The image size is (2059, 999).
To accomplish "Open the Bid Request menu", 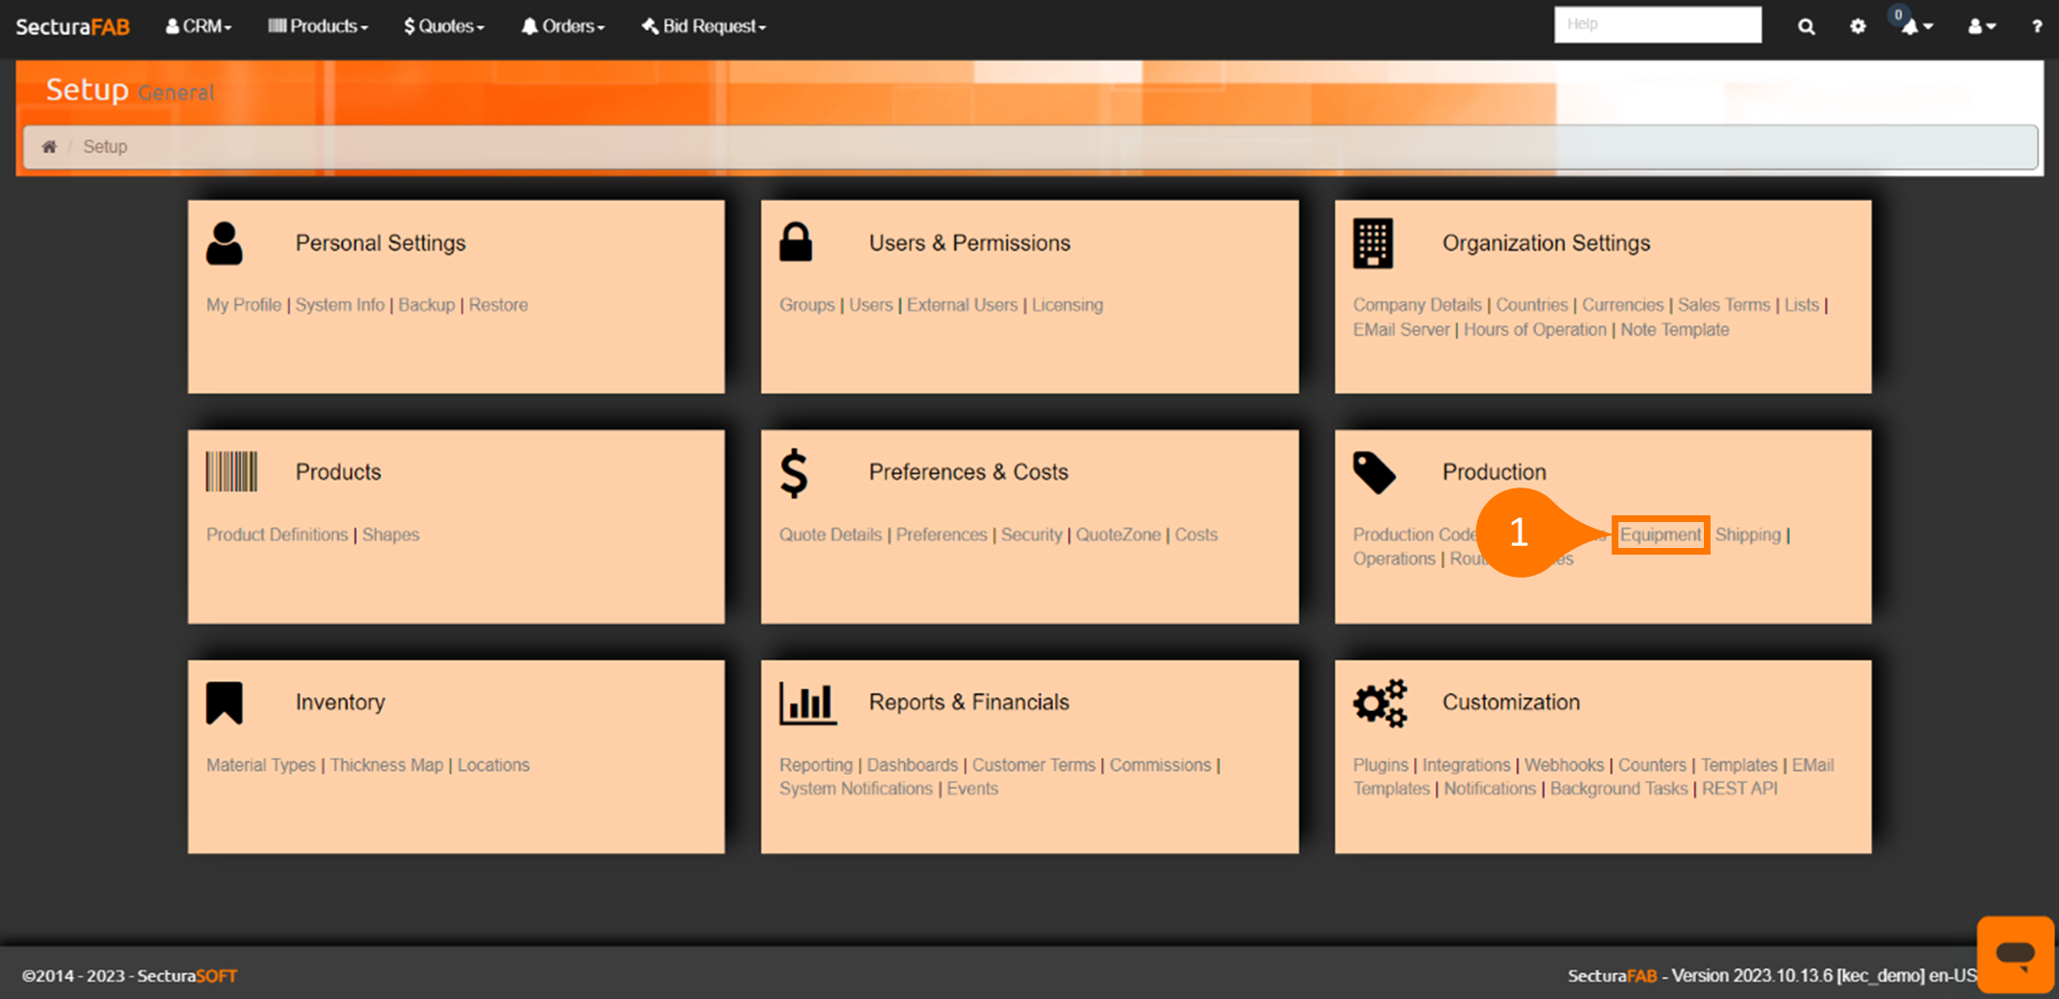I will [704, 27].
